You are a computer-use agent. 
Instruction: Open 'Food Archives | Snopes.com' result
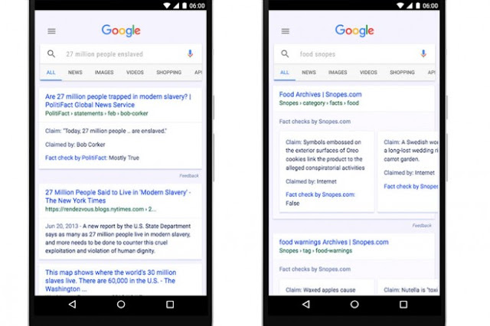(320, 94)
